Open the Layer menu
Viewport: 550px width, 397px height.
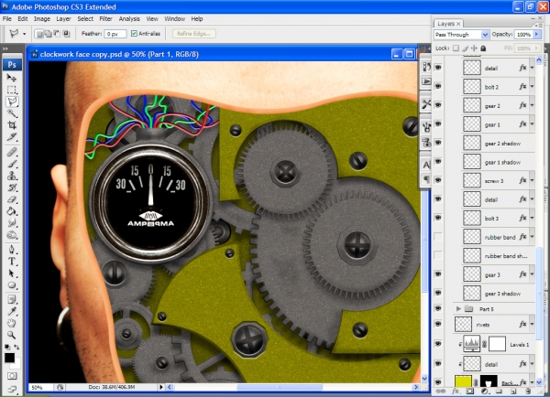(x=63, y=19)
